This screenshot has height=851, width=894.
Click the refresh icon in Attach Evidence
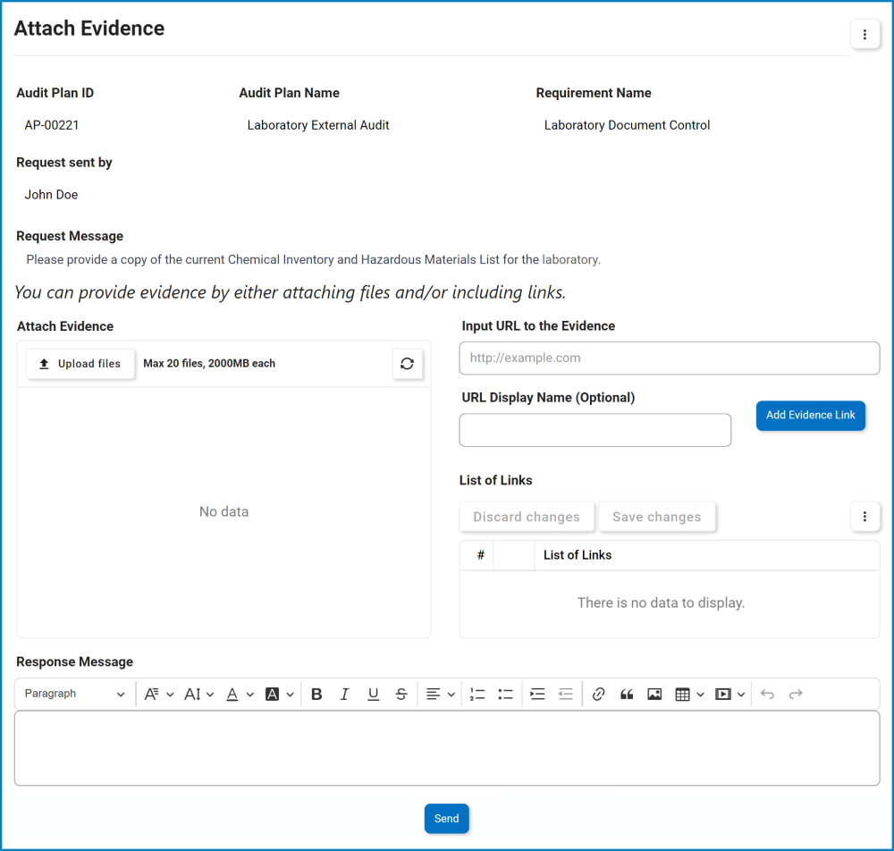click(408, 364)
